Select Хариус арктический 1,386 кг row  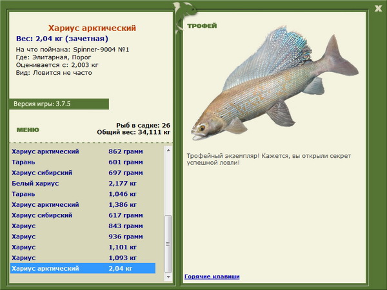point(83,204)
